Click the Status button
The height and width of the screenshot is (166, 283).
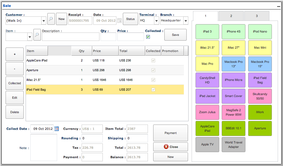tap(130, 19)
